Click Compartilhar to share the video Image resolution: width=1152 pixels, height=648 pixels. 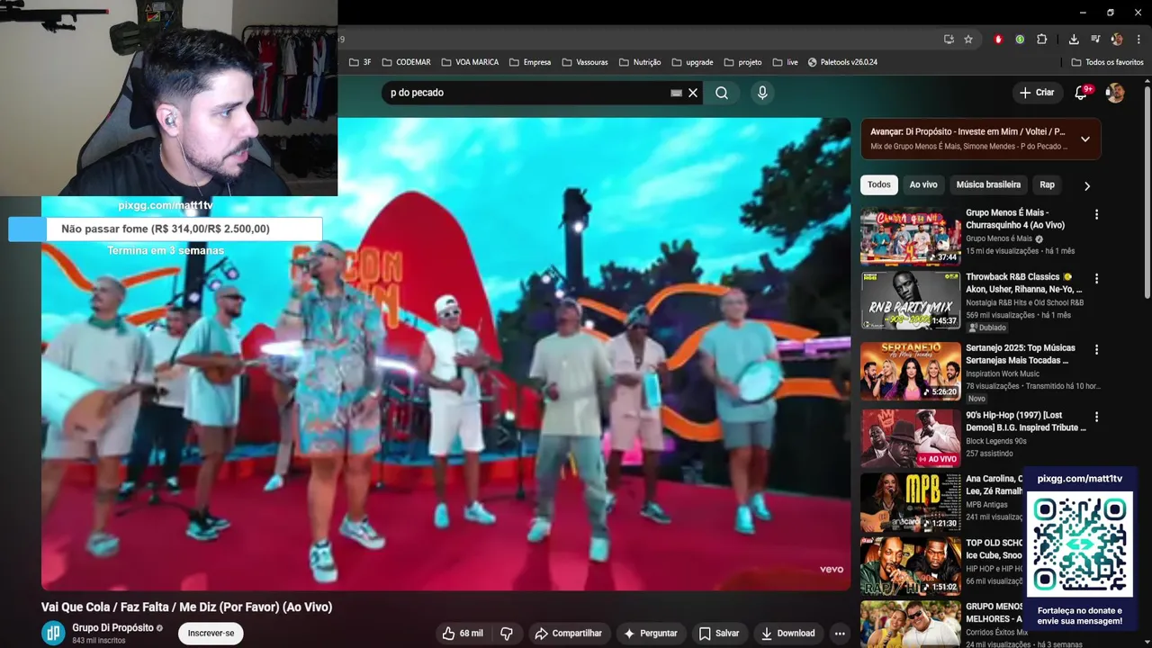[x=568, y=634]
